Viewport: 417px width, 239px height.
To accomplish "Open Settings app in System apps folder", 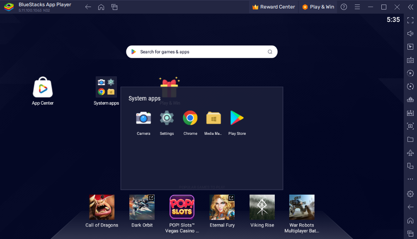I will pos(167,118).
